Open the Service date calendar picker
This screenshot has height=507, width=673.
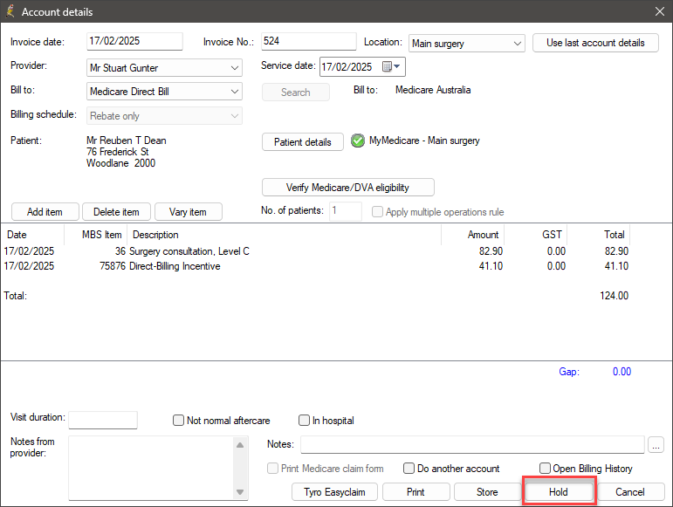[391, 66]
